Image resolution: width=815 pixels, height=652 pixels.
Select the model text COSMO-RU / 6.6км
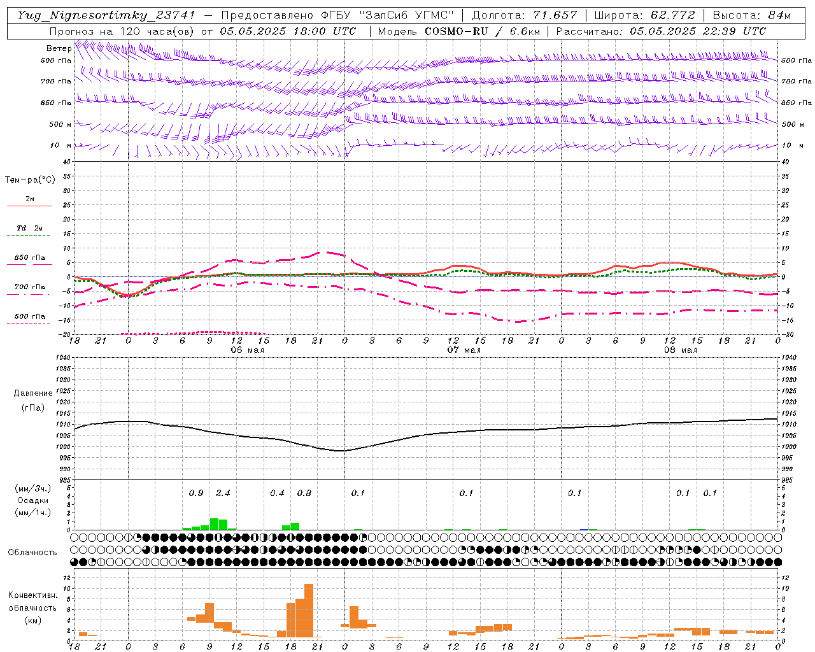pos(482,31)
